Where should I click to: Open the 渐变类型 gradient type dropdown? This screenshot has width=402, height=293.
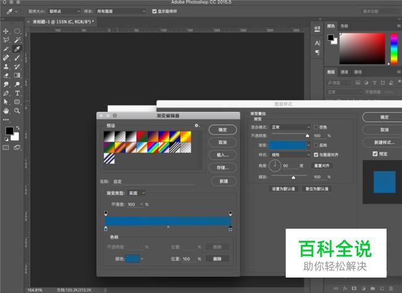137,193
